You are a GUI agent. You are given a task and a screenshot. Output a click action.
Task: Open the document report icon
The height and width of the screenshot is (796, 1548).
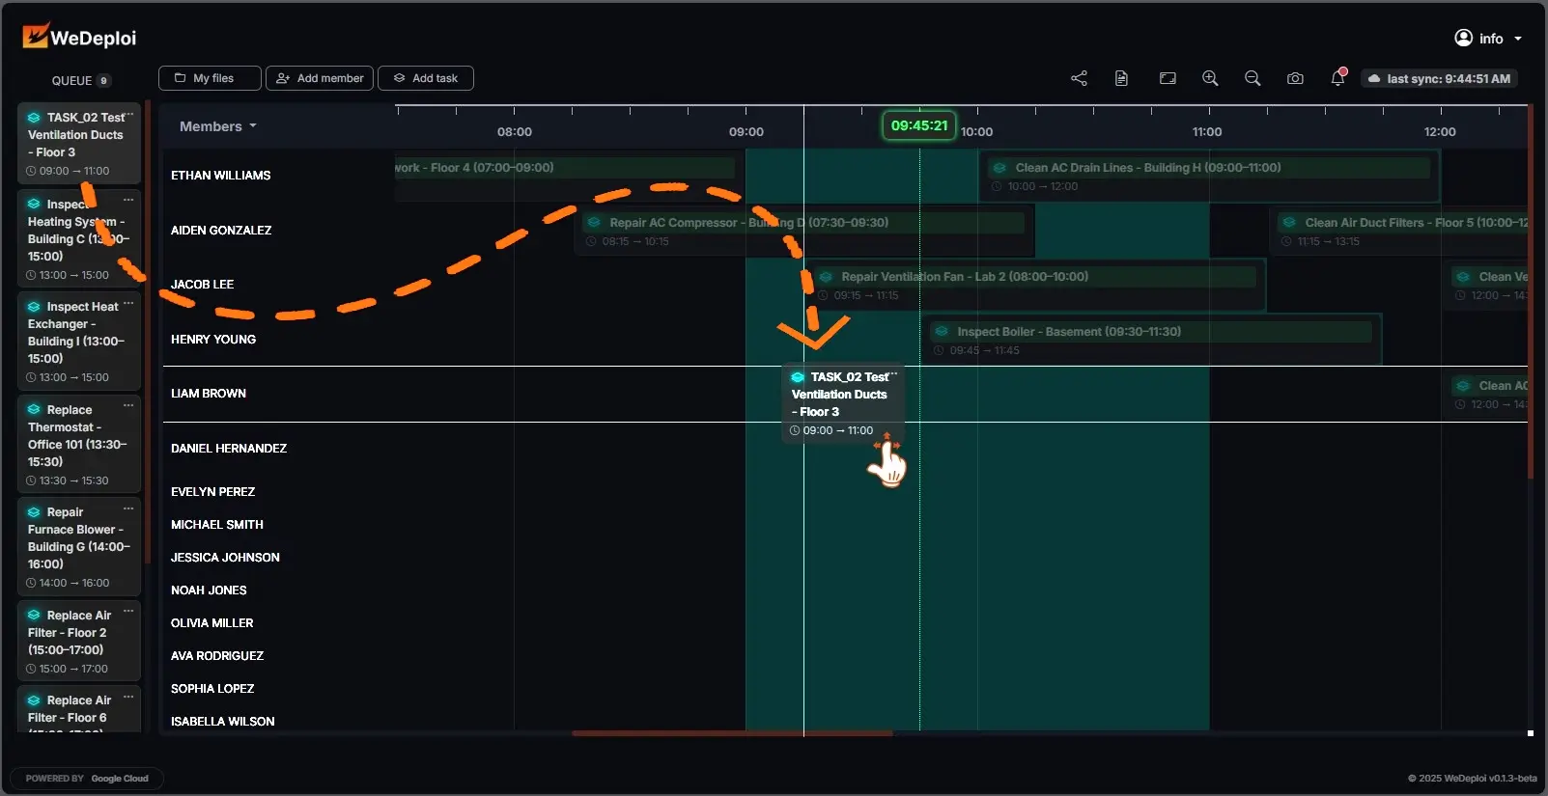(x=1121, y=78)
